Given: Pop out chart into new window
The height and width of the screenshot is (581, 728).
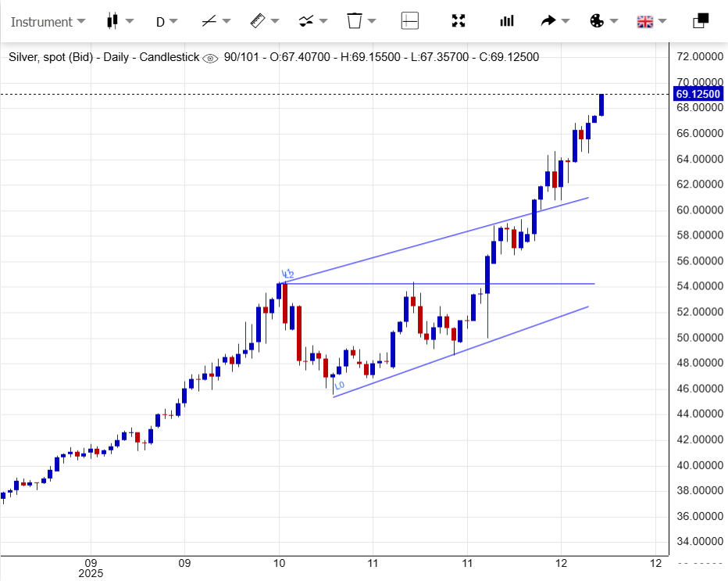Looking at the screenshot, I should click(x=701, y=21).
